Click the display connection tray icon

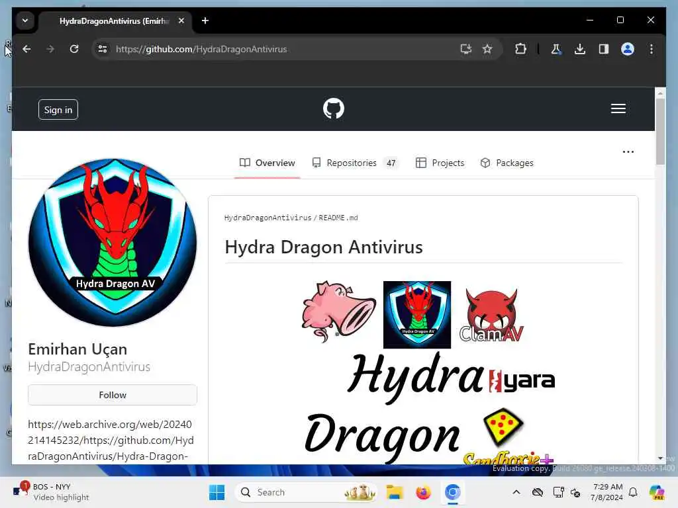[x=558, y=492]
